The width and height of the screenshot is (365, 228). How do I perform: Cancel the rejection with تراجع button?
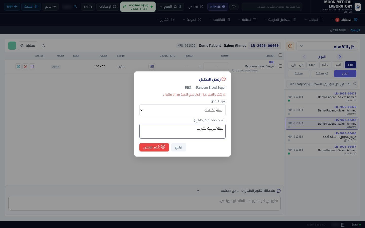179,147
